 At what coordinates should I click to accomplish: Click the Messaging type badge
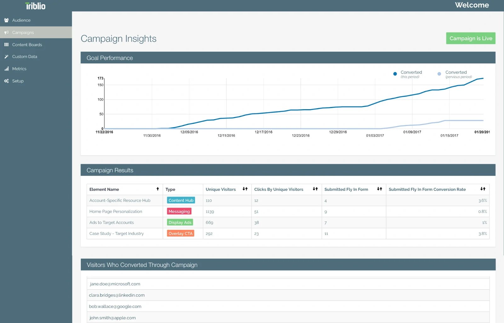(x=179, y=211)
